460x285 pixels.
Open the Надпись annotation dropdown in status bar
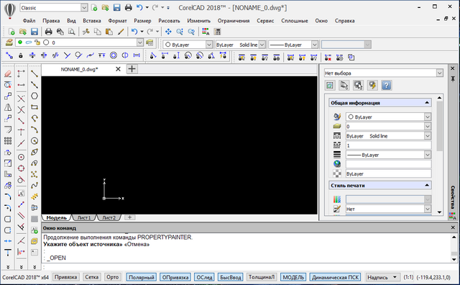coord(382,277)
